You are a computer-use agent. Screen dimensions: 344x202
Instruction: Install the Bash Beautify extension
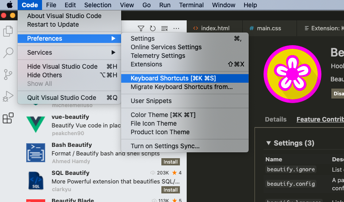click(x=170, y=162)
